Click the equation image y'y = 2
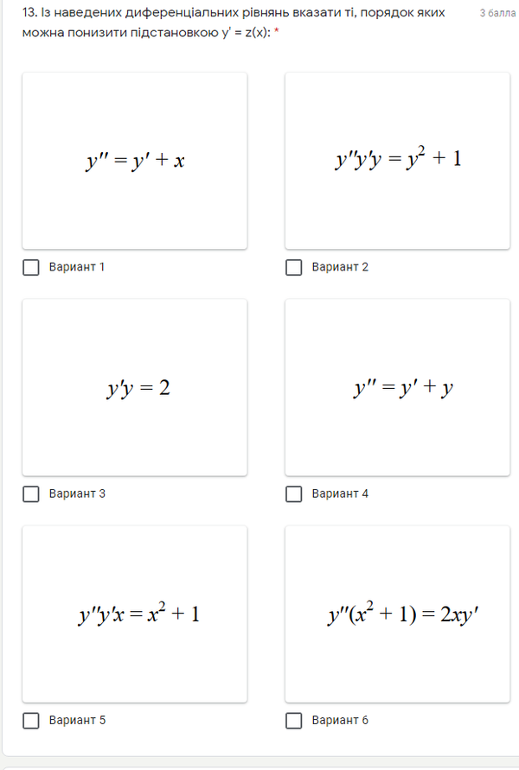The height and width of the screenshot is (770, 519). [x=135, y=387]
